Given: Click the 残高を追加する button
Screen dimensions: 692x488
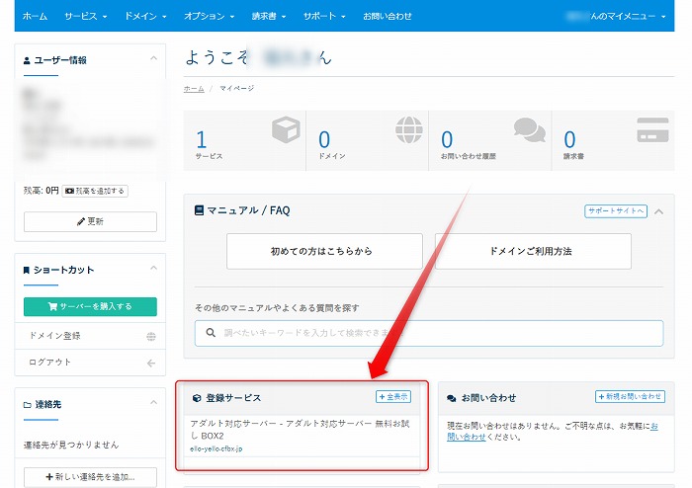Looking at the screenshot, I should pyautogui.click(x=95, y=191).
